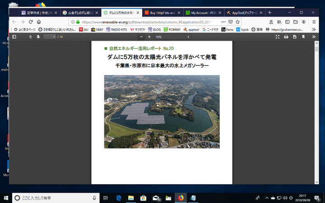Switch PDF to presentation mode
Screen dimensions: 325x203
278,37
